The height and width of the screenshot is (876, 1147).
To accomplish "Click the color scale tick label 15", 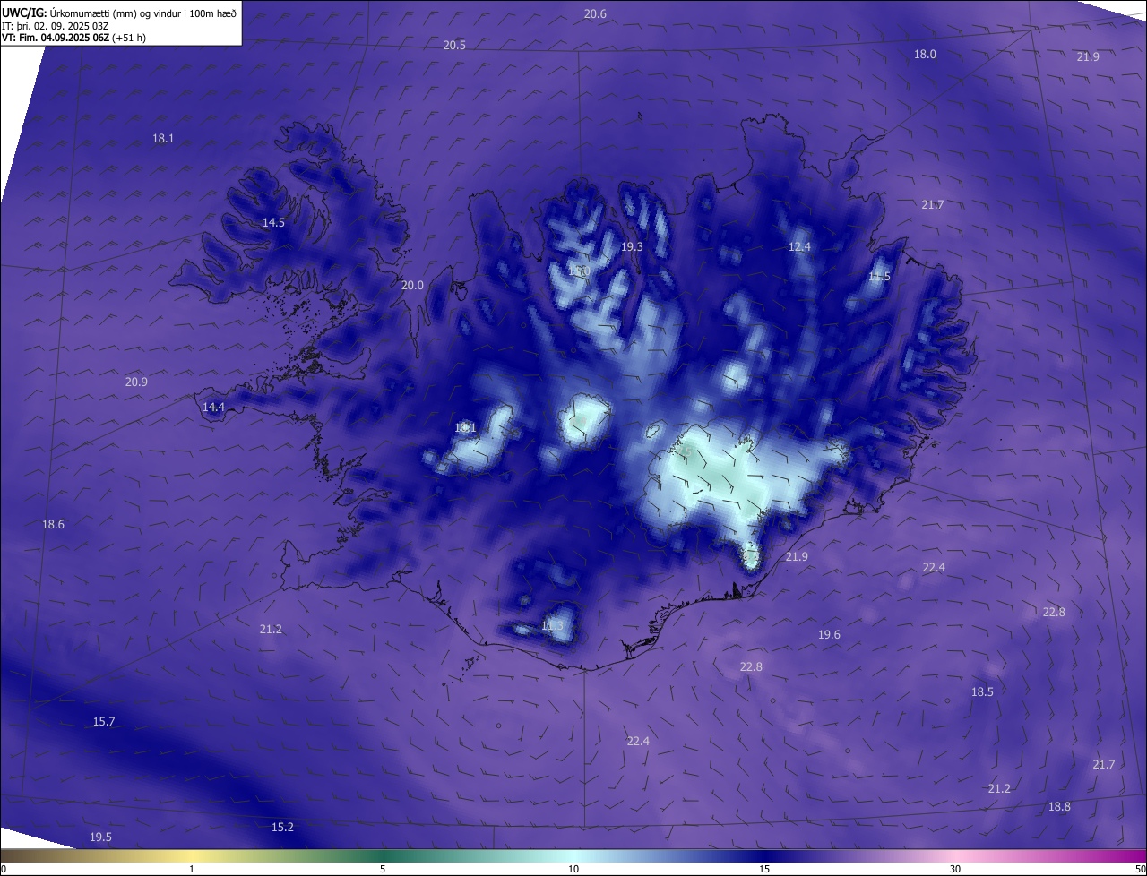I will tap(764, 869).
